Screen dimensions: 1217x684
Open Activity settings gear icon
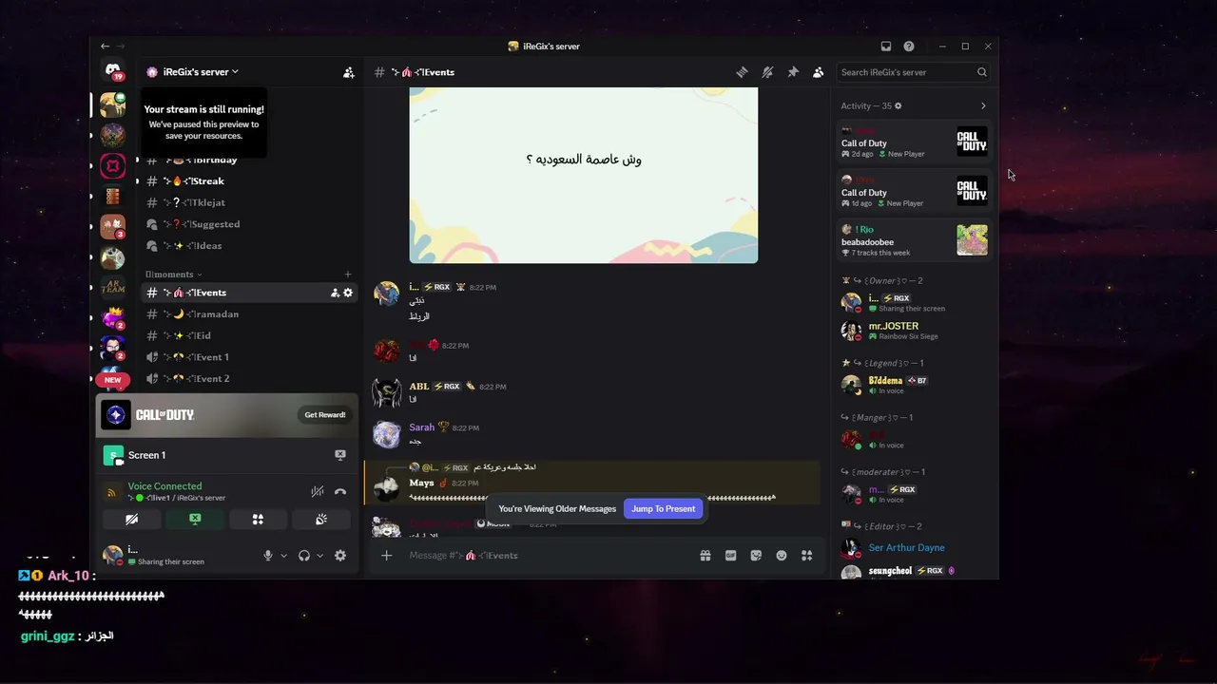(x=898, y=106)
